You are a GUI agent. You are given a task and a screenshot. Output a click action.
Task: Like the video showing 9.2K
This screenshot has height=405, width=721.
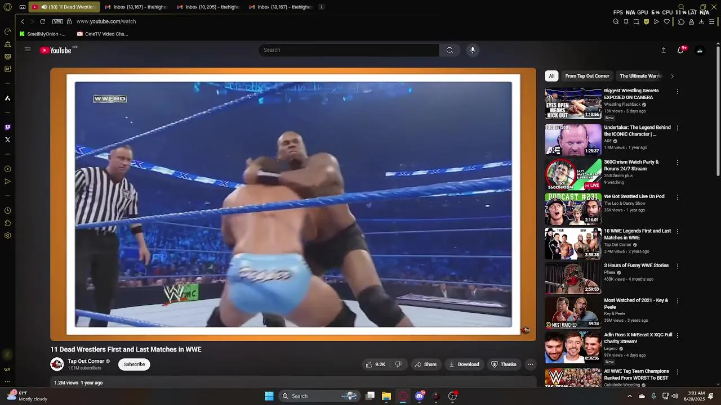pos(376,364)
